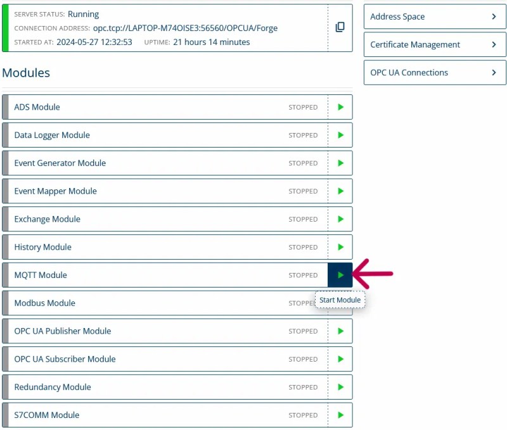The height and width of the screenshot is (430, 507).
Task: Click STOPPED status of Data Logger Module
Action: pyautogui.click(x=303, y=136)
